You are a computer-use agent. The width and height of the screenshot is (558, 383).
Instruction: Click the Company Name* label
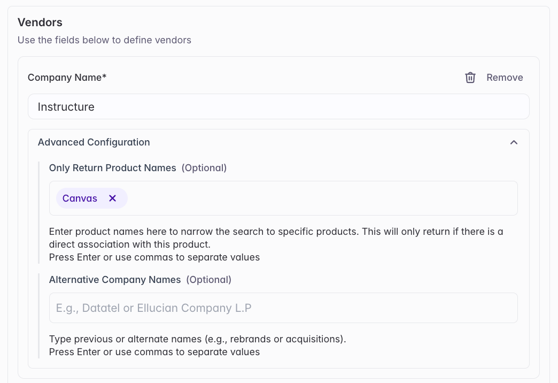pos(67,78)
